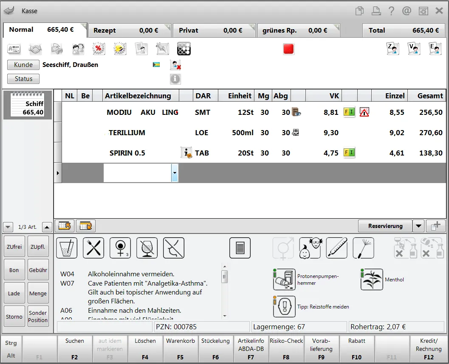This screenshot has height=364, width=449.
Task: Switch to the Privat tab
Action: point(214,30)
